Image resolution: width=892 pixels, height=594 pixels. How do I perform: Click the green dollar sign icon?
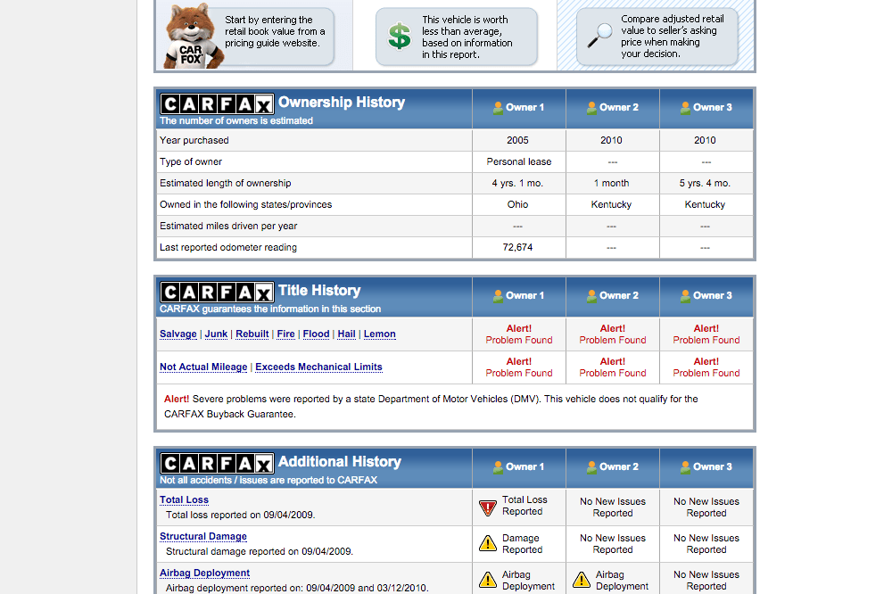[400, 37]
